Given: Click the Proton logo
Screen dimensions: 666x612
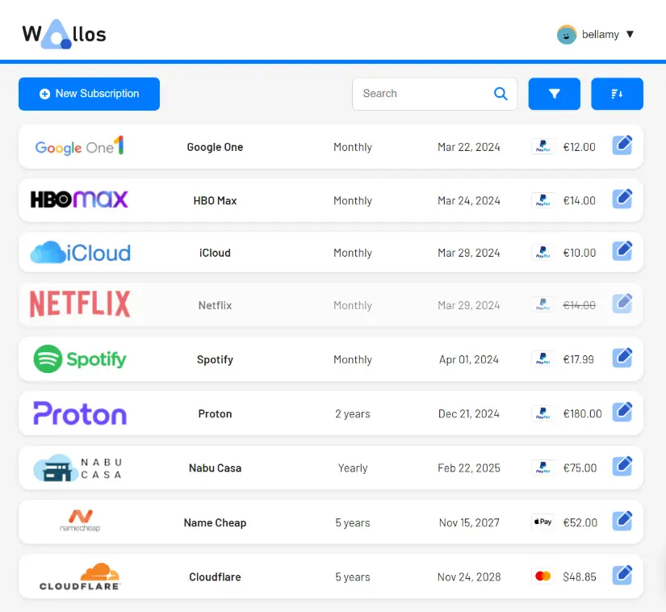Looking at the screenshot, I should click(80, 413).
